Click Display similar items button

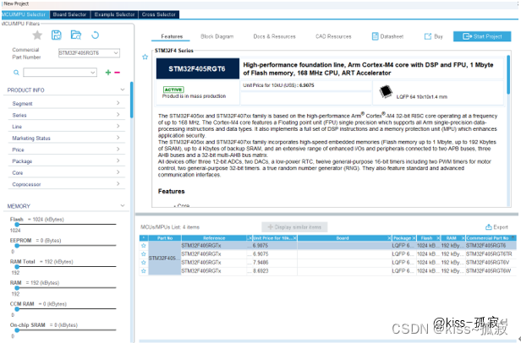(294, 227)
